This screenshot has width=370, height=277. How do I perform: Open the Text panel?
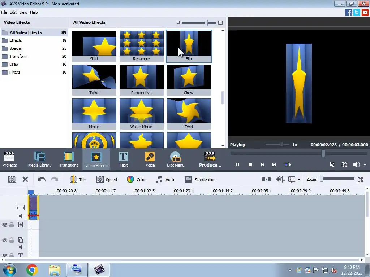coord(124,159)
